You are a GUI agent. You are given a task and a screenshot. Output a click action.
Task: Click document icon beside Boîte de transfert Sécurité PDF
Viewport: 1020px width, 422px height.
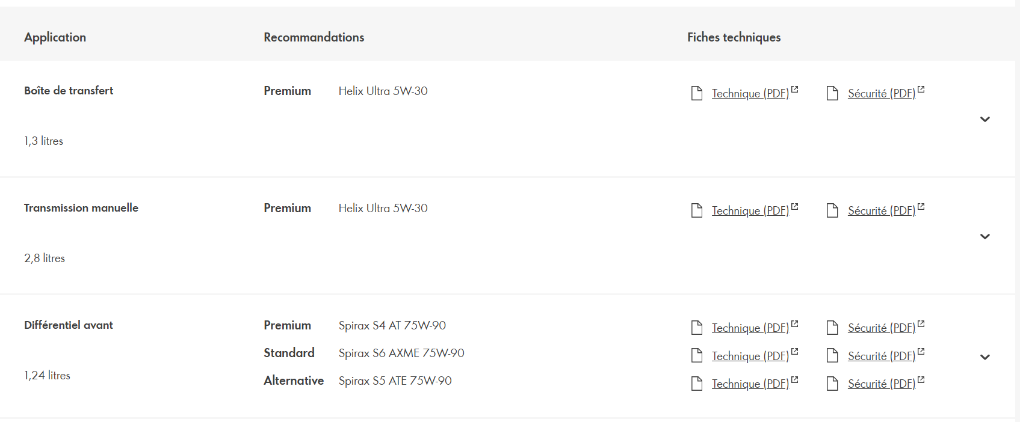click(832, 93)
